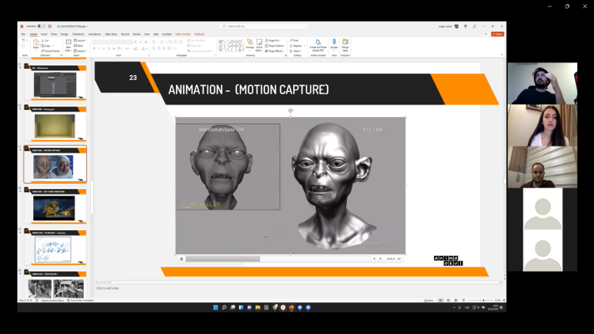
Task: Click the Search box in title bar
Action: [x=263, y=26]
